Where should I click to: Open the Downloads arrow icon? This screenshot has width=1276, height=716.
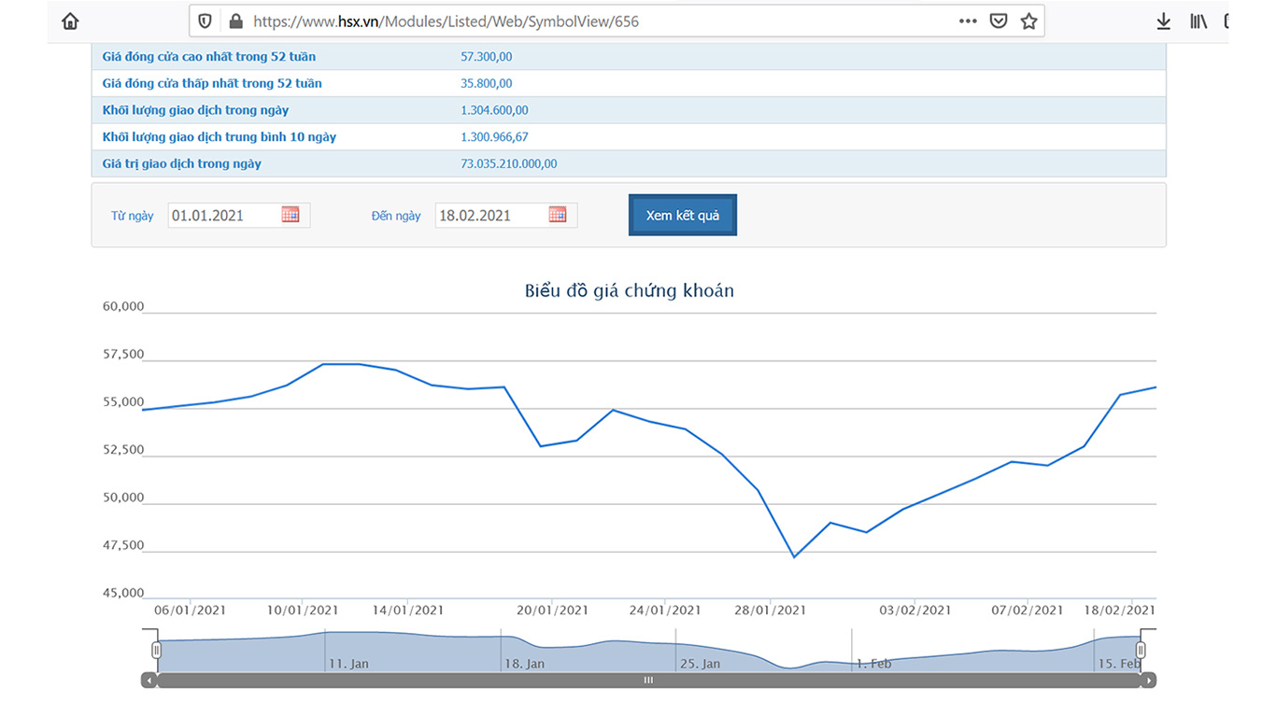click(1163, 21)
